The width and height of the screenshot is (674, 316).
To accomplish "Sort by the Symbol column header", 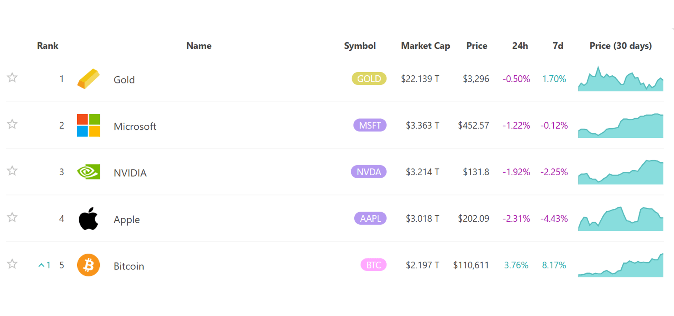I will pos(360,46).
